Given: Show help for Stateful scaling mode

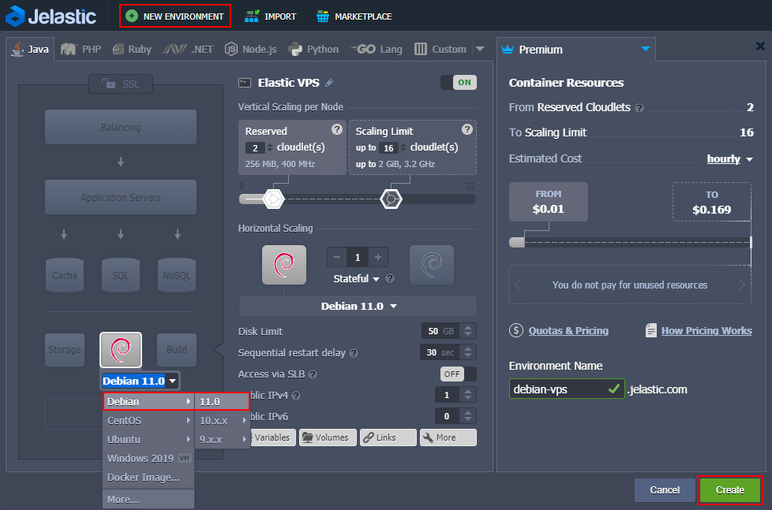Looking at the screenshot, I should [x=390, y=278].
